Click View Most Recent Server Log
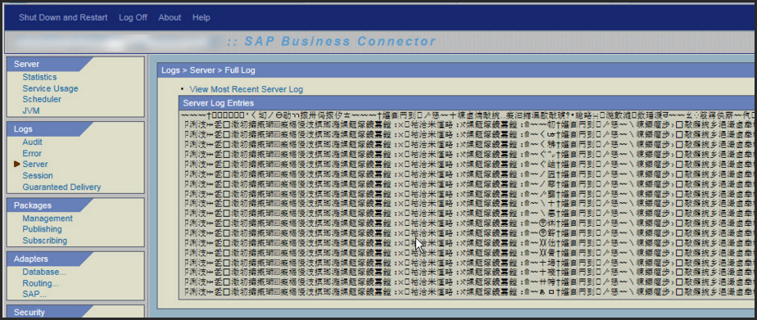 tap(247, 89)
